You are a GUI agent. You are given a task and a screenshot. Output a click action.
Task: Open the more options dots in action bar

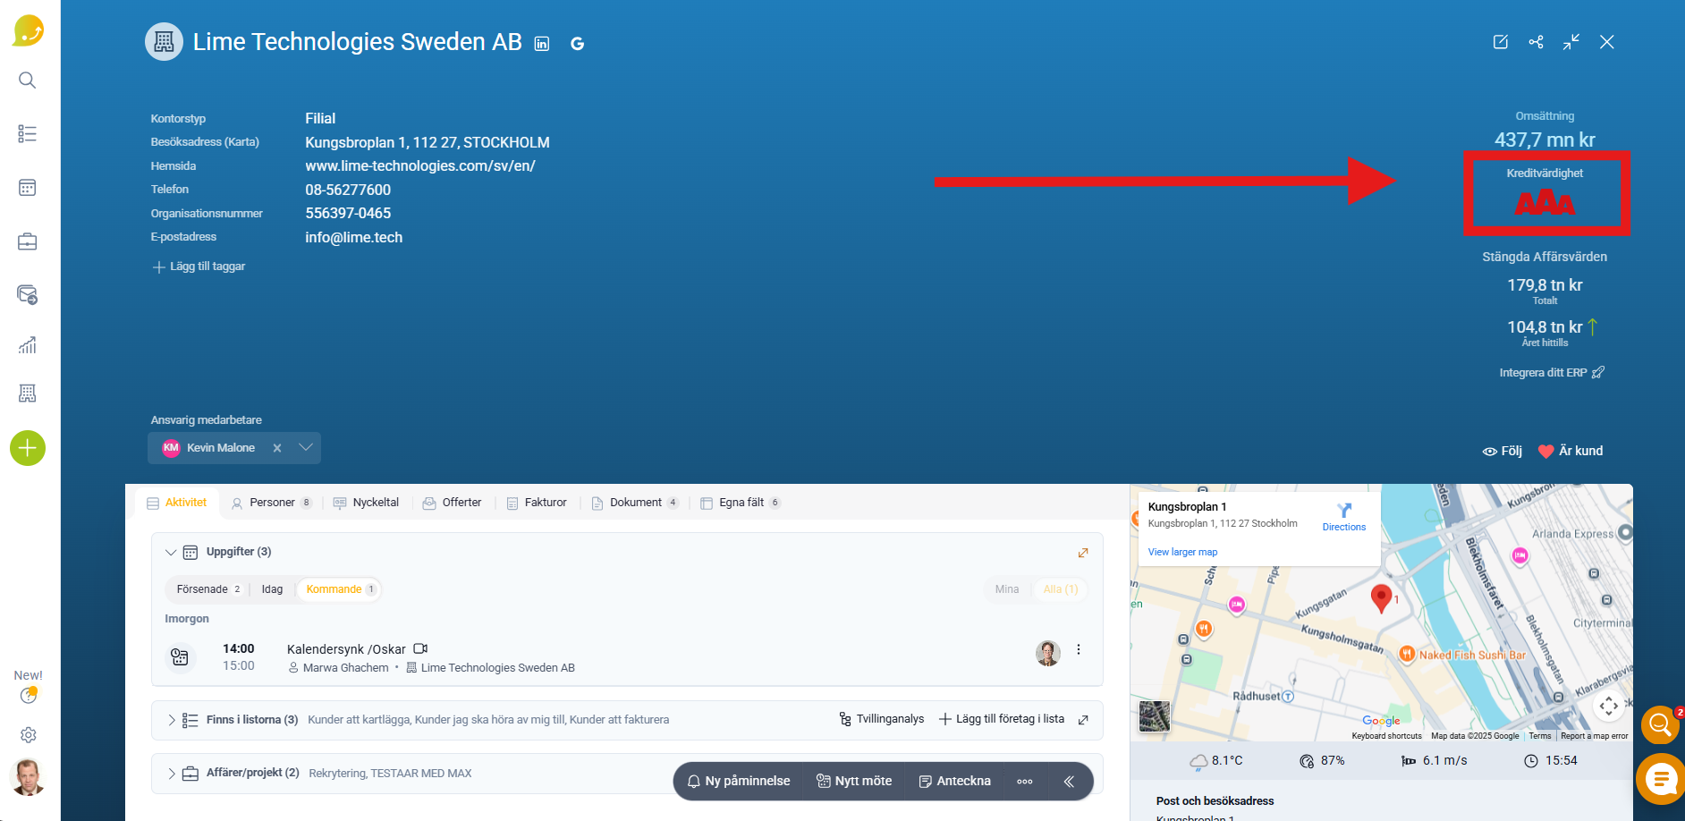pos(1025,782)
